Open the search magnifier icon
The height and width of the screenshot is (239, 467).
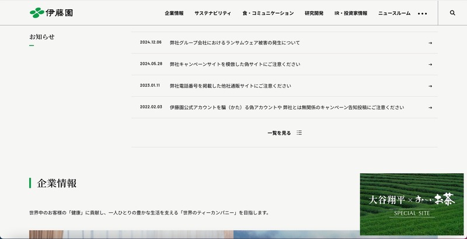452,13
